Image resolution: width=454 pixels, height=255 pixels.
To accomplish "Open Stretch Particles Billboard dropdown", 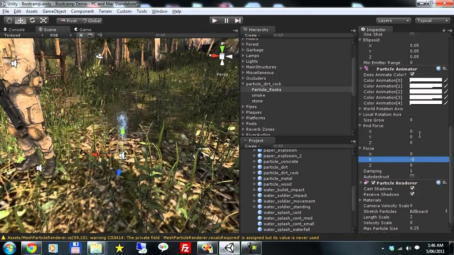I will 429,211.
